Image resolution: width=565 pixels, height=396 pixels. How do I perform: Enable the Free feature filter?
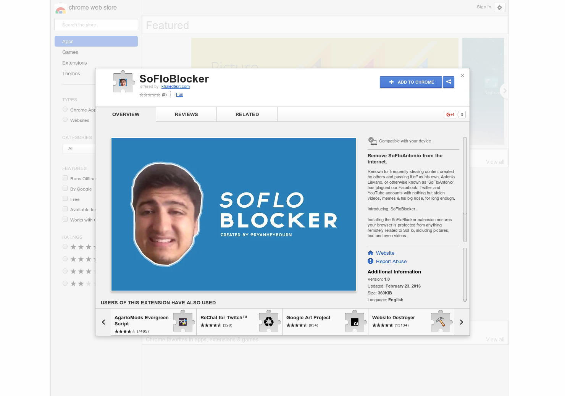[65, 198]
